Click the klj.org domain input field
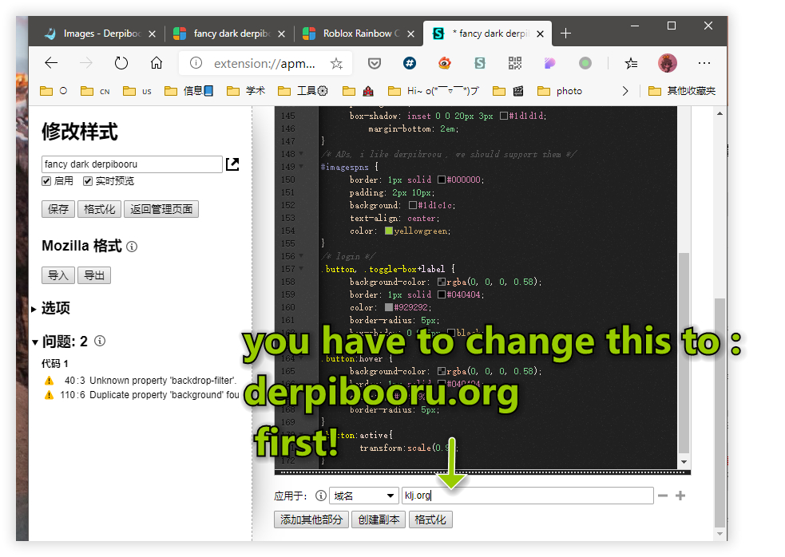The image size is (785, 557). (x=527, y=496)
